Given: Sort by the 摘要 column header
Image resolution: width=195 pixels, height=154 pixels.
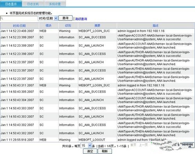Looking at the screenshot, I should 97,26.
